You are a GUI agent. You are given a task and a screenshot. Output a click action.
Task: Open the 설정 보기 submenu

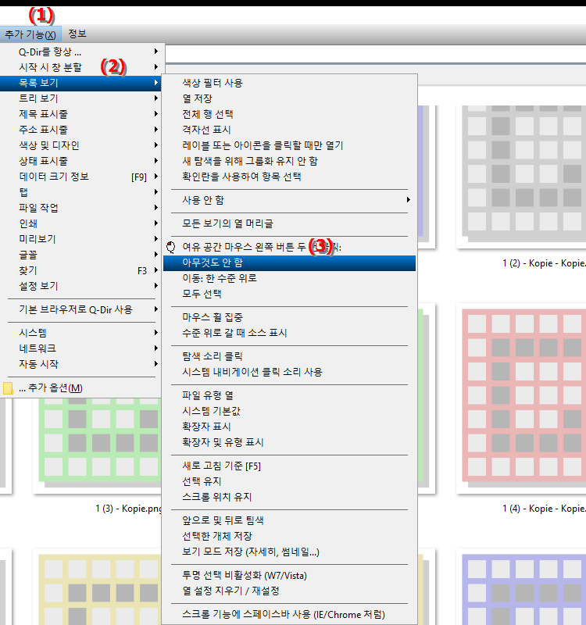pyautogui.click(x=82, y=286)
